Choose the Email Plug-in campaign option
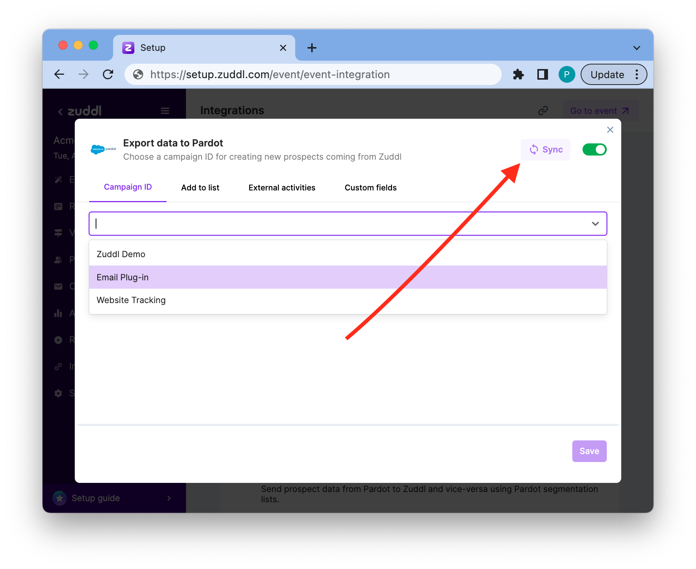 pos(348,277)
